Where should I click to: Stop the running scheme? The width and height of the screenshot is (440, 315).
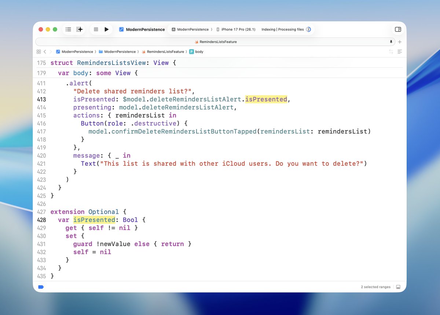[96, 29]
